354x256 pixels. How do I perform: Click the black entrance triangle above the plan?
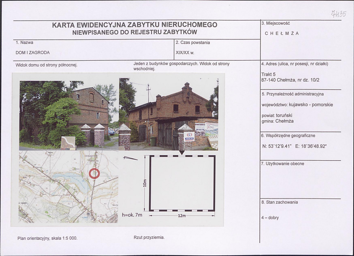182,153
